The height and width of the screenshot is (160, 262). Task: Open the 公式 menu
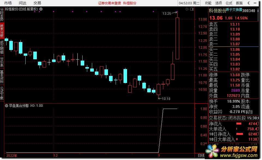[229, 3]
